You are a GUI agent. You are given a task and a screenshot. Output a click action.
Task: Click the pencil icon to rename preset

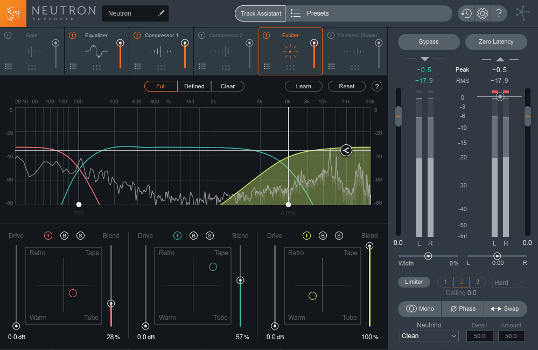pyautogui.click(x=161, y=13)
